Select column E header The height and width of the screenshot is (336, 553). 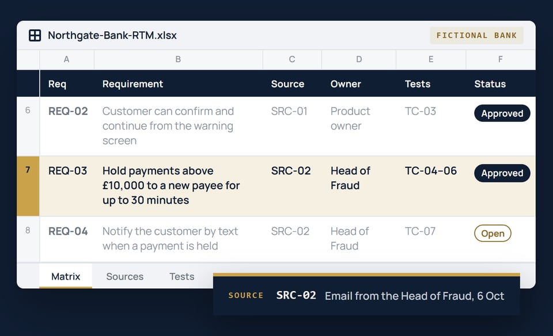click(x=431, y=59)
